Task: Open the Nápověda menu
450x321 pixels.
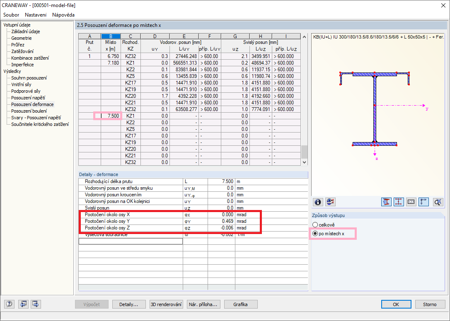Action: point(63,14)
